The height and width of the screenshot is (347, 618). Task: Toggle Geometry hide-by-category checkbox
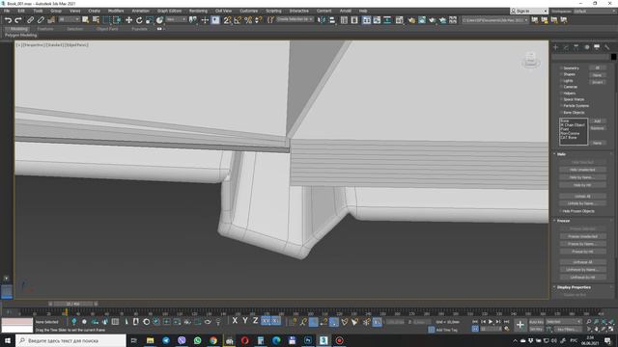point(561,68)
